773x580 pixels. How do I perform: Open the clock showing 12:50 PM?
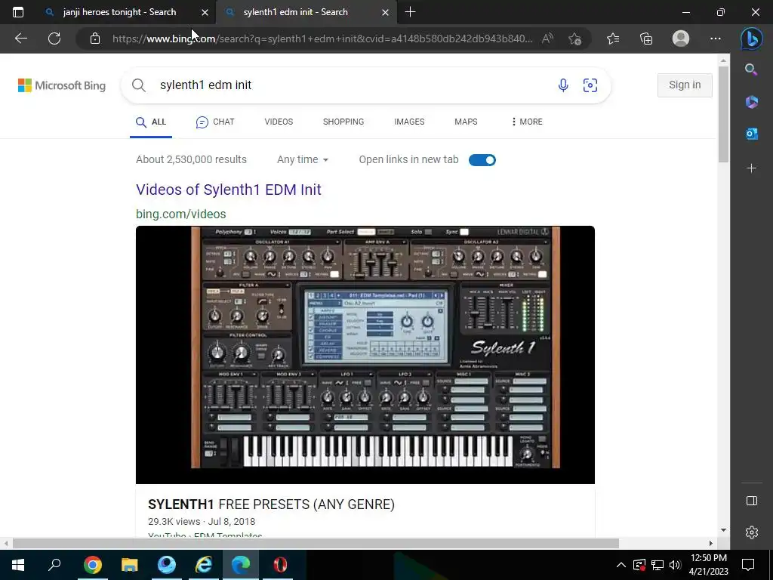coord(708,565)
